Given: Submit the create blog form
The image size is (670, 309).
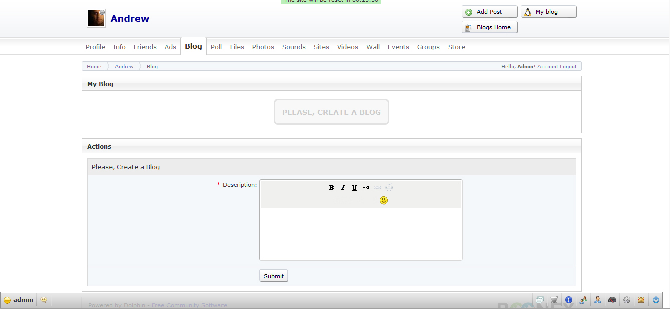Looking at the screenshot, I should [x=274, y=276].
